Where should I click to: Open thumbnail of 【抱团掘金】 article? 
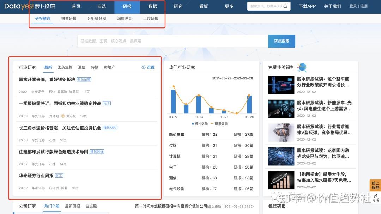tap(281, 180)
